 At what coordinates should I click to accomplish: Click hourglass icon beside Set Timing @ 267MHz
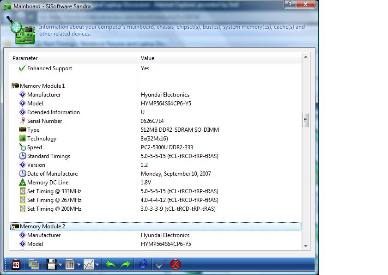(x=23, y=200)
